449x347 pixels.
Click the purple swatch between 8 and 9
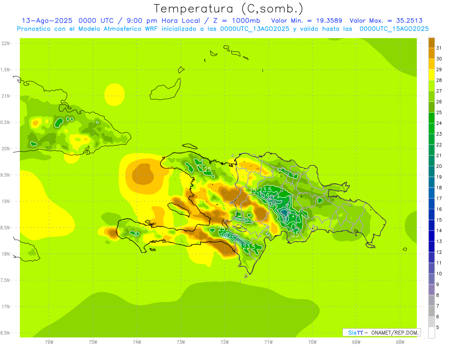point(431,290)
